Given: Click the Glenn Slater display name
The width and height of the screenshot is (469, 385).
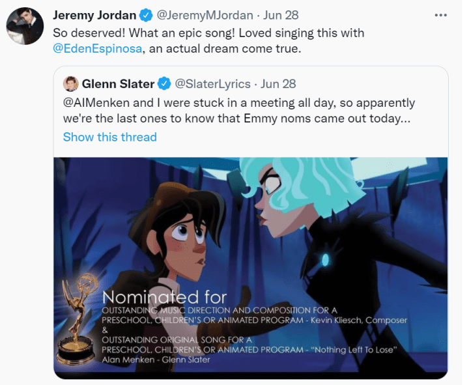Looking at the screenshot, I should coord(119,84).
